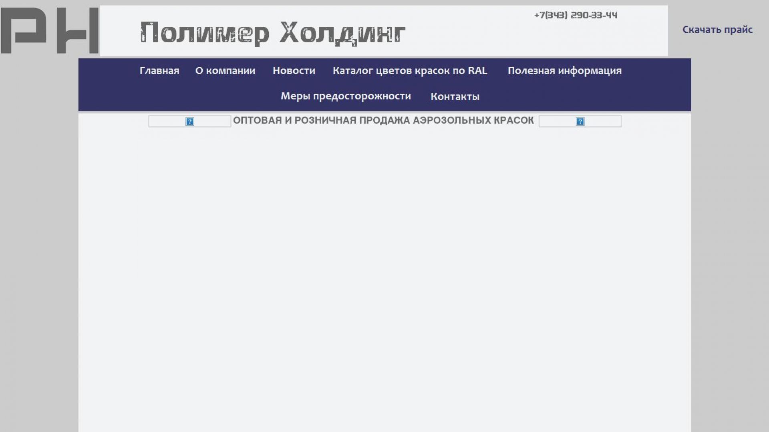
Task: Click the PH logo icon
Action: click(x=50, y=30)
